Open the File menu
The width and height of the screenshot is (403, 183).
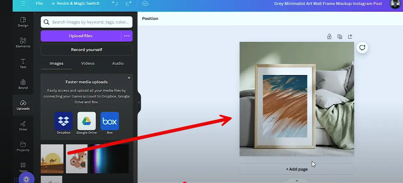pyautogui.click(x=39, y=3)
